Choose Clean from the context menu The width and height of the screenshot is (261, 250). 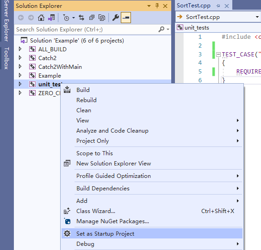pos(152,110)
